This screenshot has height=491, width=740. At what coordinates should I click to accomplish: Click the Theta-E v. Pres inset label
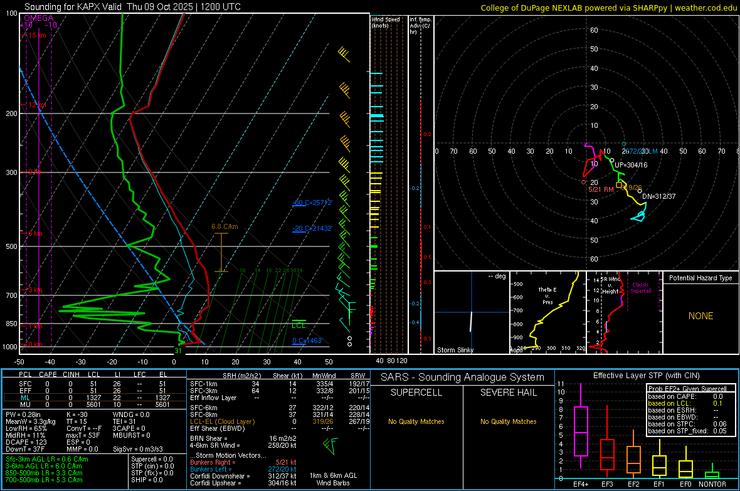[547, 295]
